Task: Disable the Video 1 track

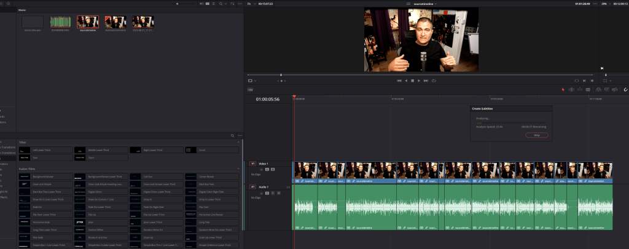Action: tap(273, 170)
